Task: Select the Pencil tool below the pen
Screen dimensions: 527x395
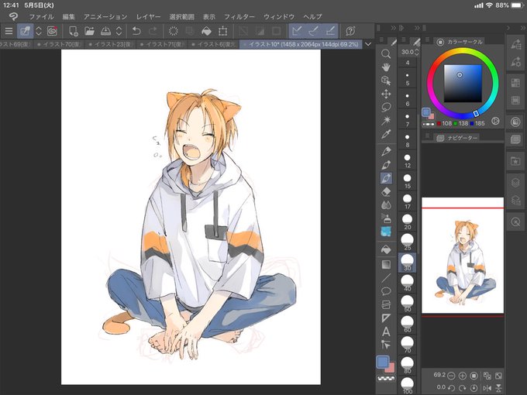Action: [x=386, y=165]
